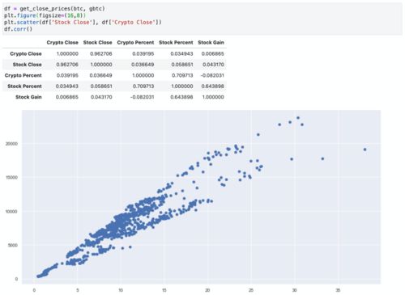Select the Stock Close column header
The image size is (405, 295).
click(97, 43)
